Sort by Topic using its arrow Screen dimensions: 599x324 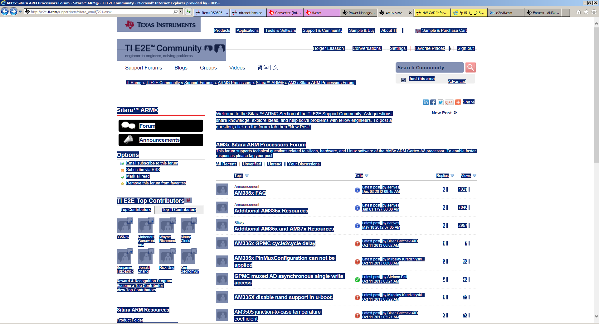[247, 176]
